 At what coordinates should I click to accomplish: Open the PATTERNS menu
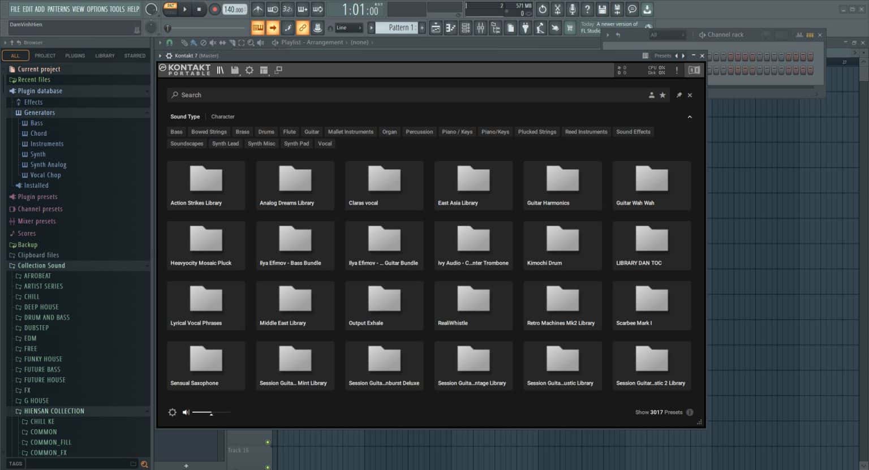[x=59, y=9]
